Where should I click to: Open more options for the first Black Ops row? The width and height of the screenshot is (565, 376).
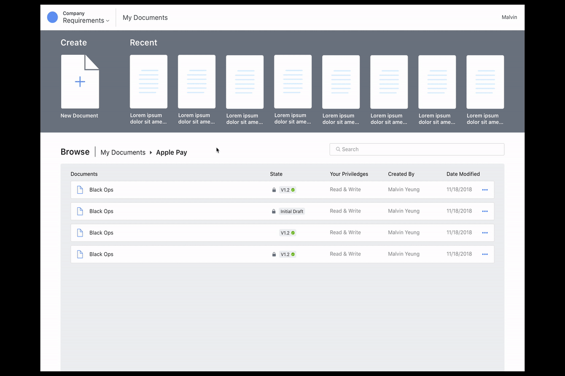tap(485, 190)
